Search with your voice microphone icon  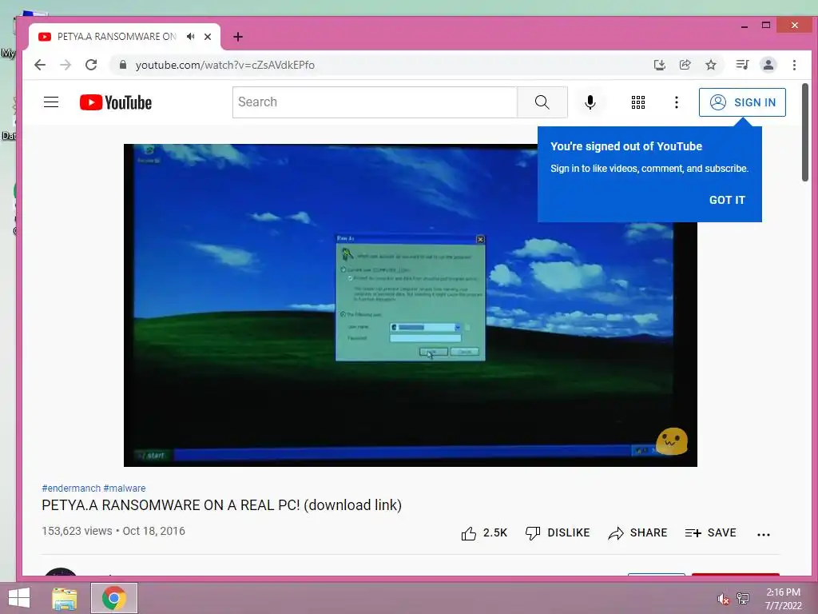[x=590, y=102]
